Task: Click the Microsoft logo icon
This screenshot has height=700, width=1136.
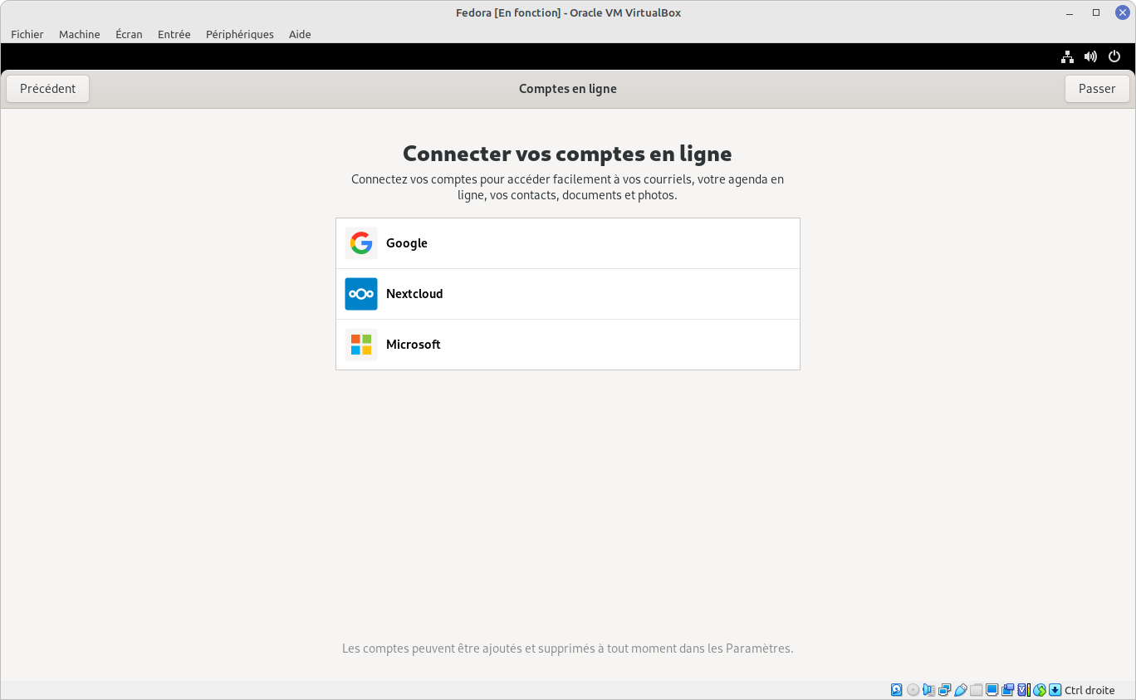Action: (x=361, y=345)
